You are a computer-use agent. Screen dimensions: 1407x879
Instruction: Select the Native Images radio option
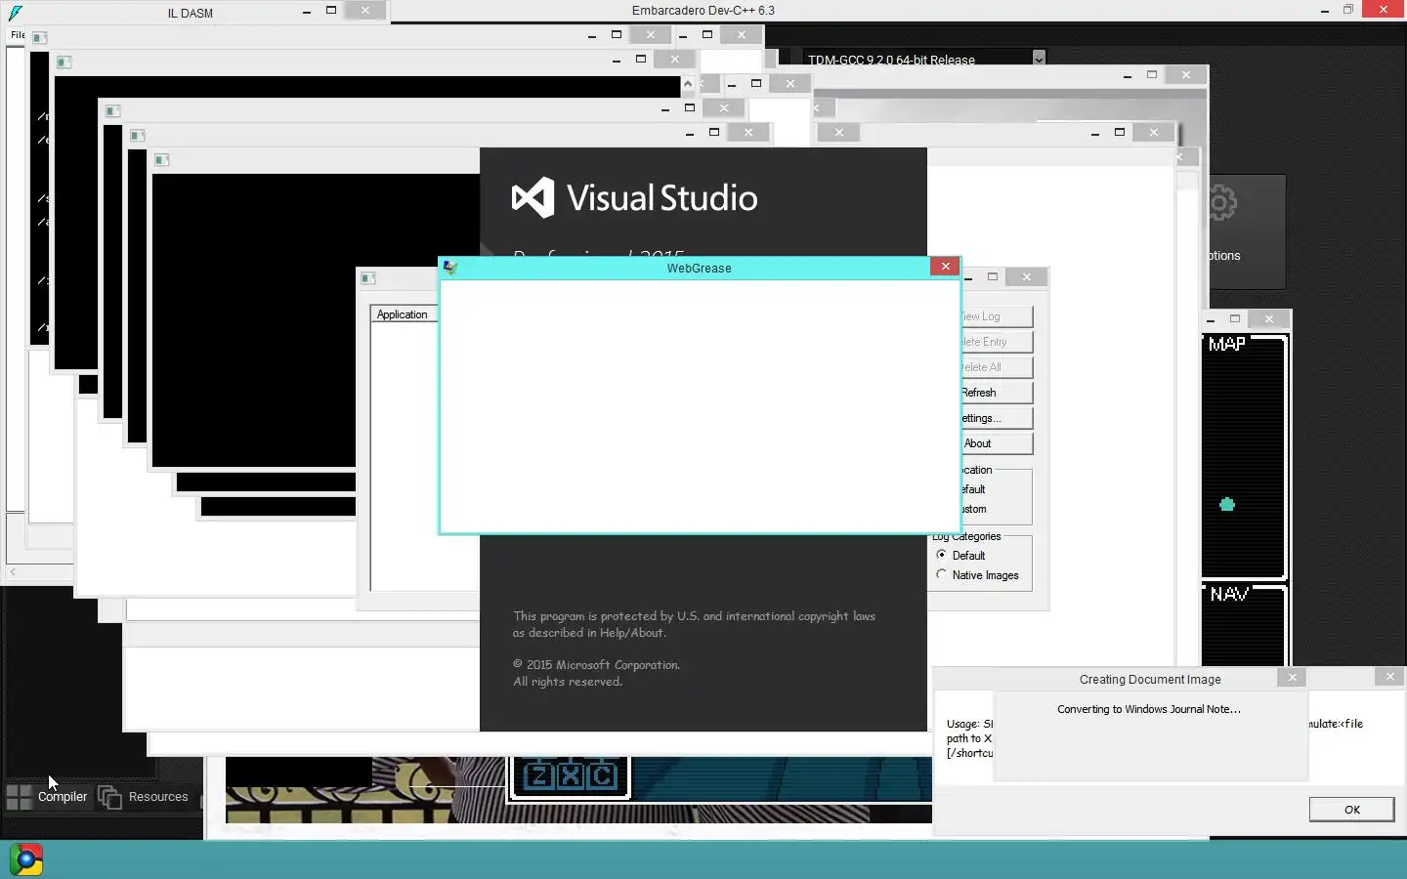click(942, 574)
